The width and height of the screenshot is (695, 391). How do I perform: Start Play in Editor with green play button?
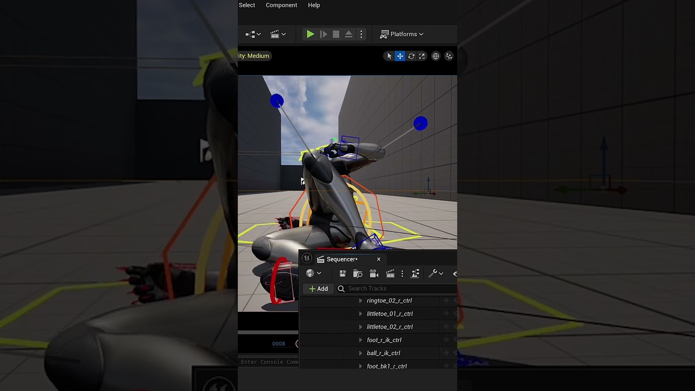[310, 34]
